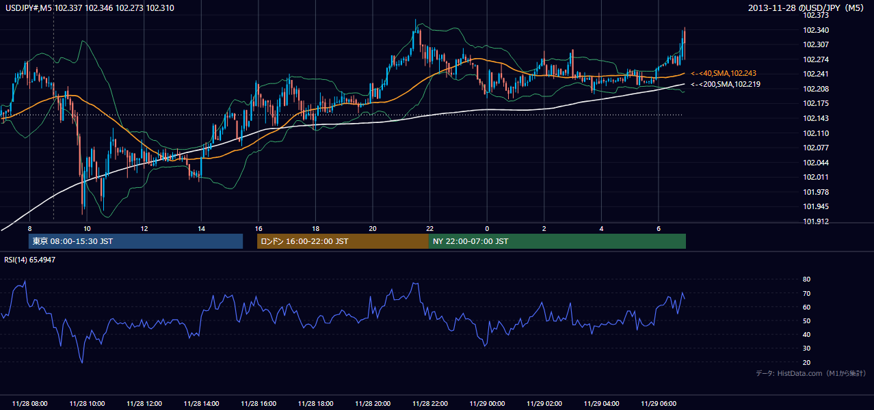Click the 11/29 04:00 date axis label
Image resolution: width=874 pixels, height=410 pixels.
pos(601,404)
